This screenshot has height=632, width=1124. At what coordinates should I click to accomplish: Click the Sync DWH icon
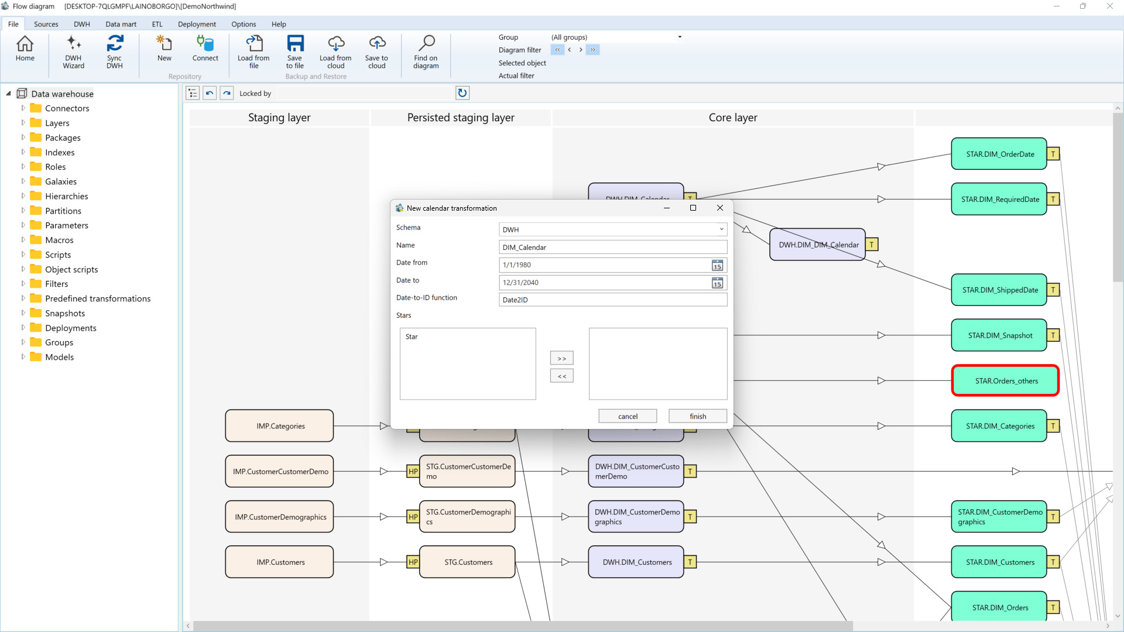(115, 52)
